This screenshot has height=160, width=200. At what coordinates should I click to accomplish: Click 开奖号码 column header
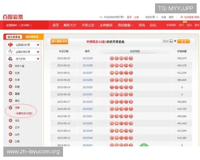(135, 51)
